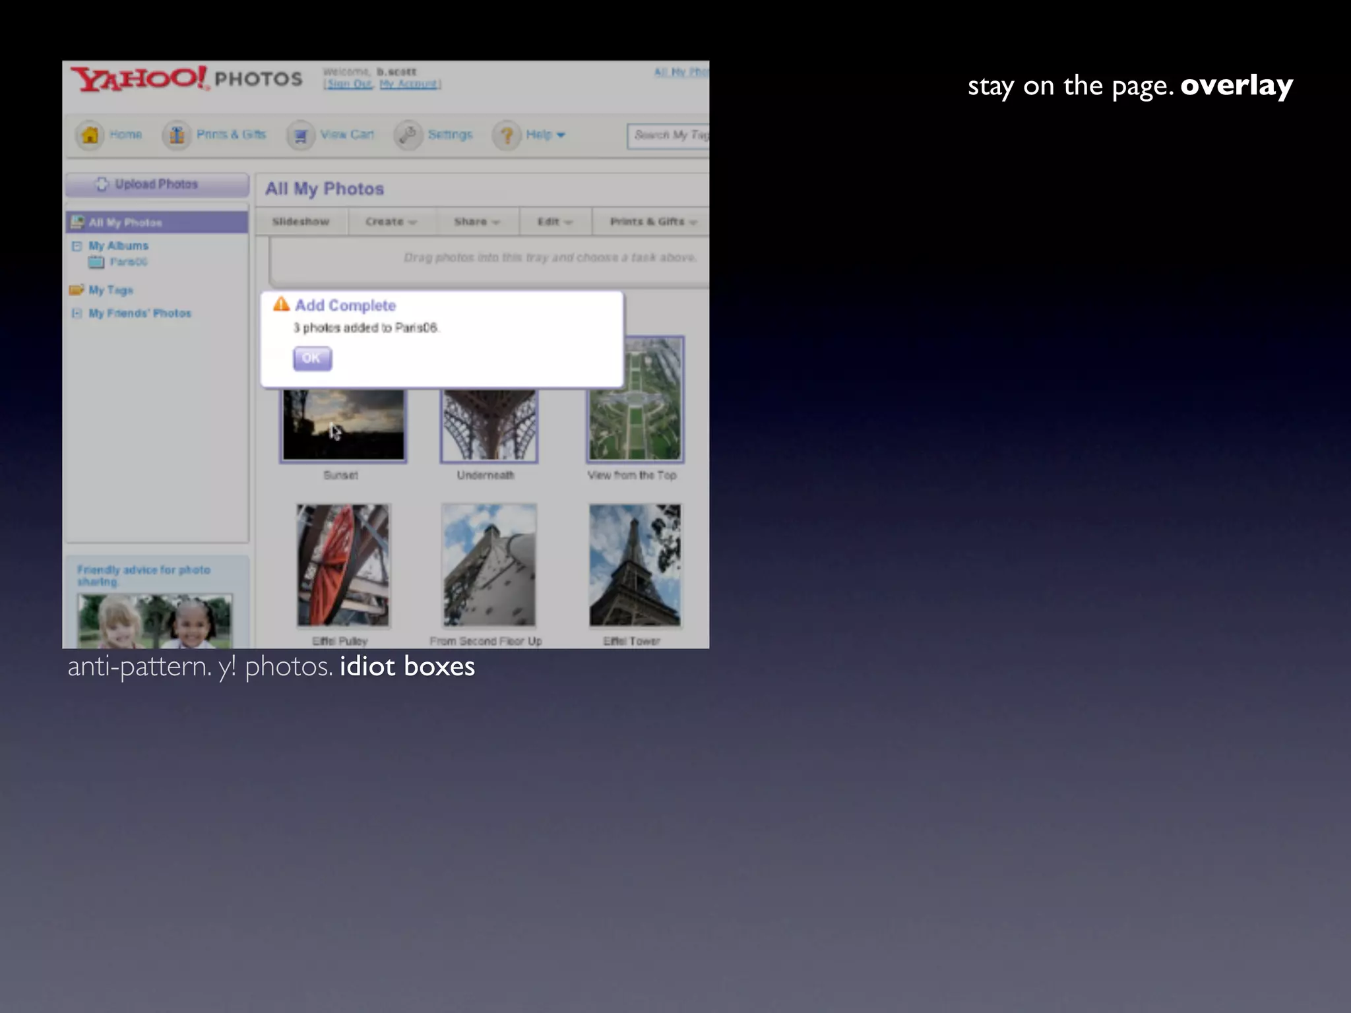Click the All My Photos heading
This screenshot has width=1351, height=1013.
[325, 189]
